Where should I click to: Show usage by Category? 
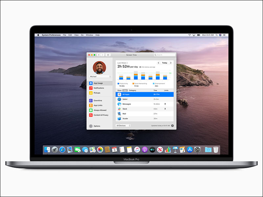132,90
